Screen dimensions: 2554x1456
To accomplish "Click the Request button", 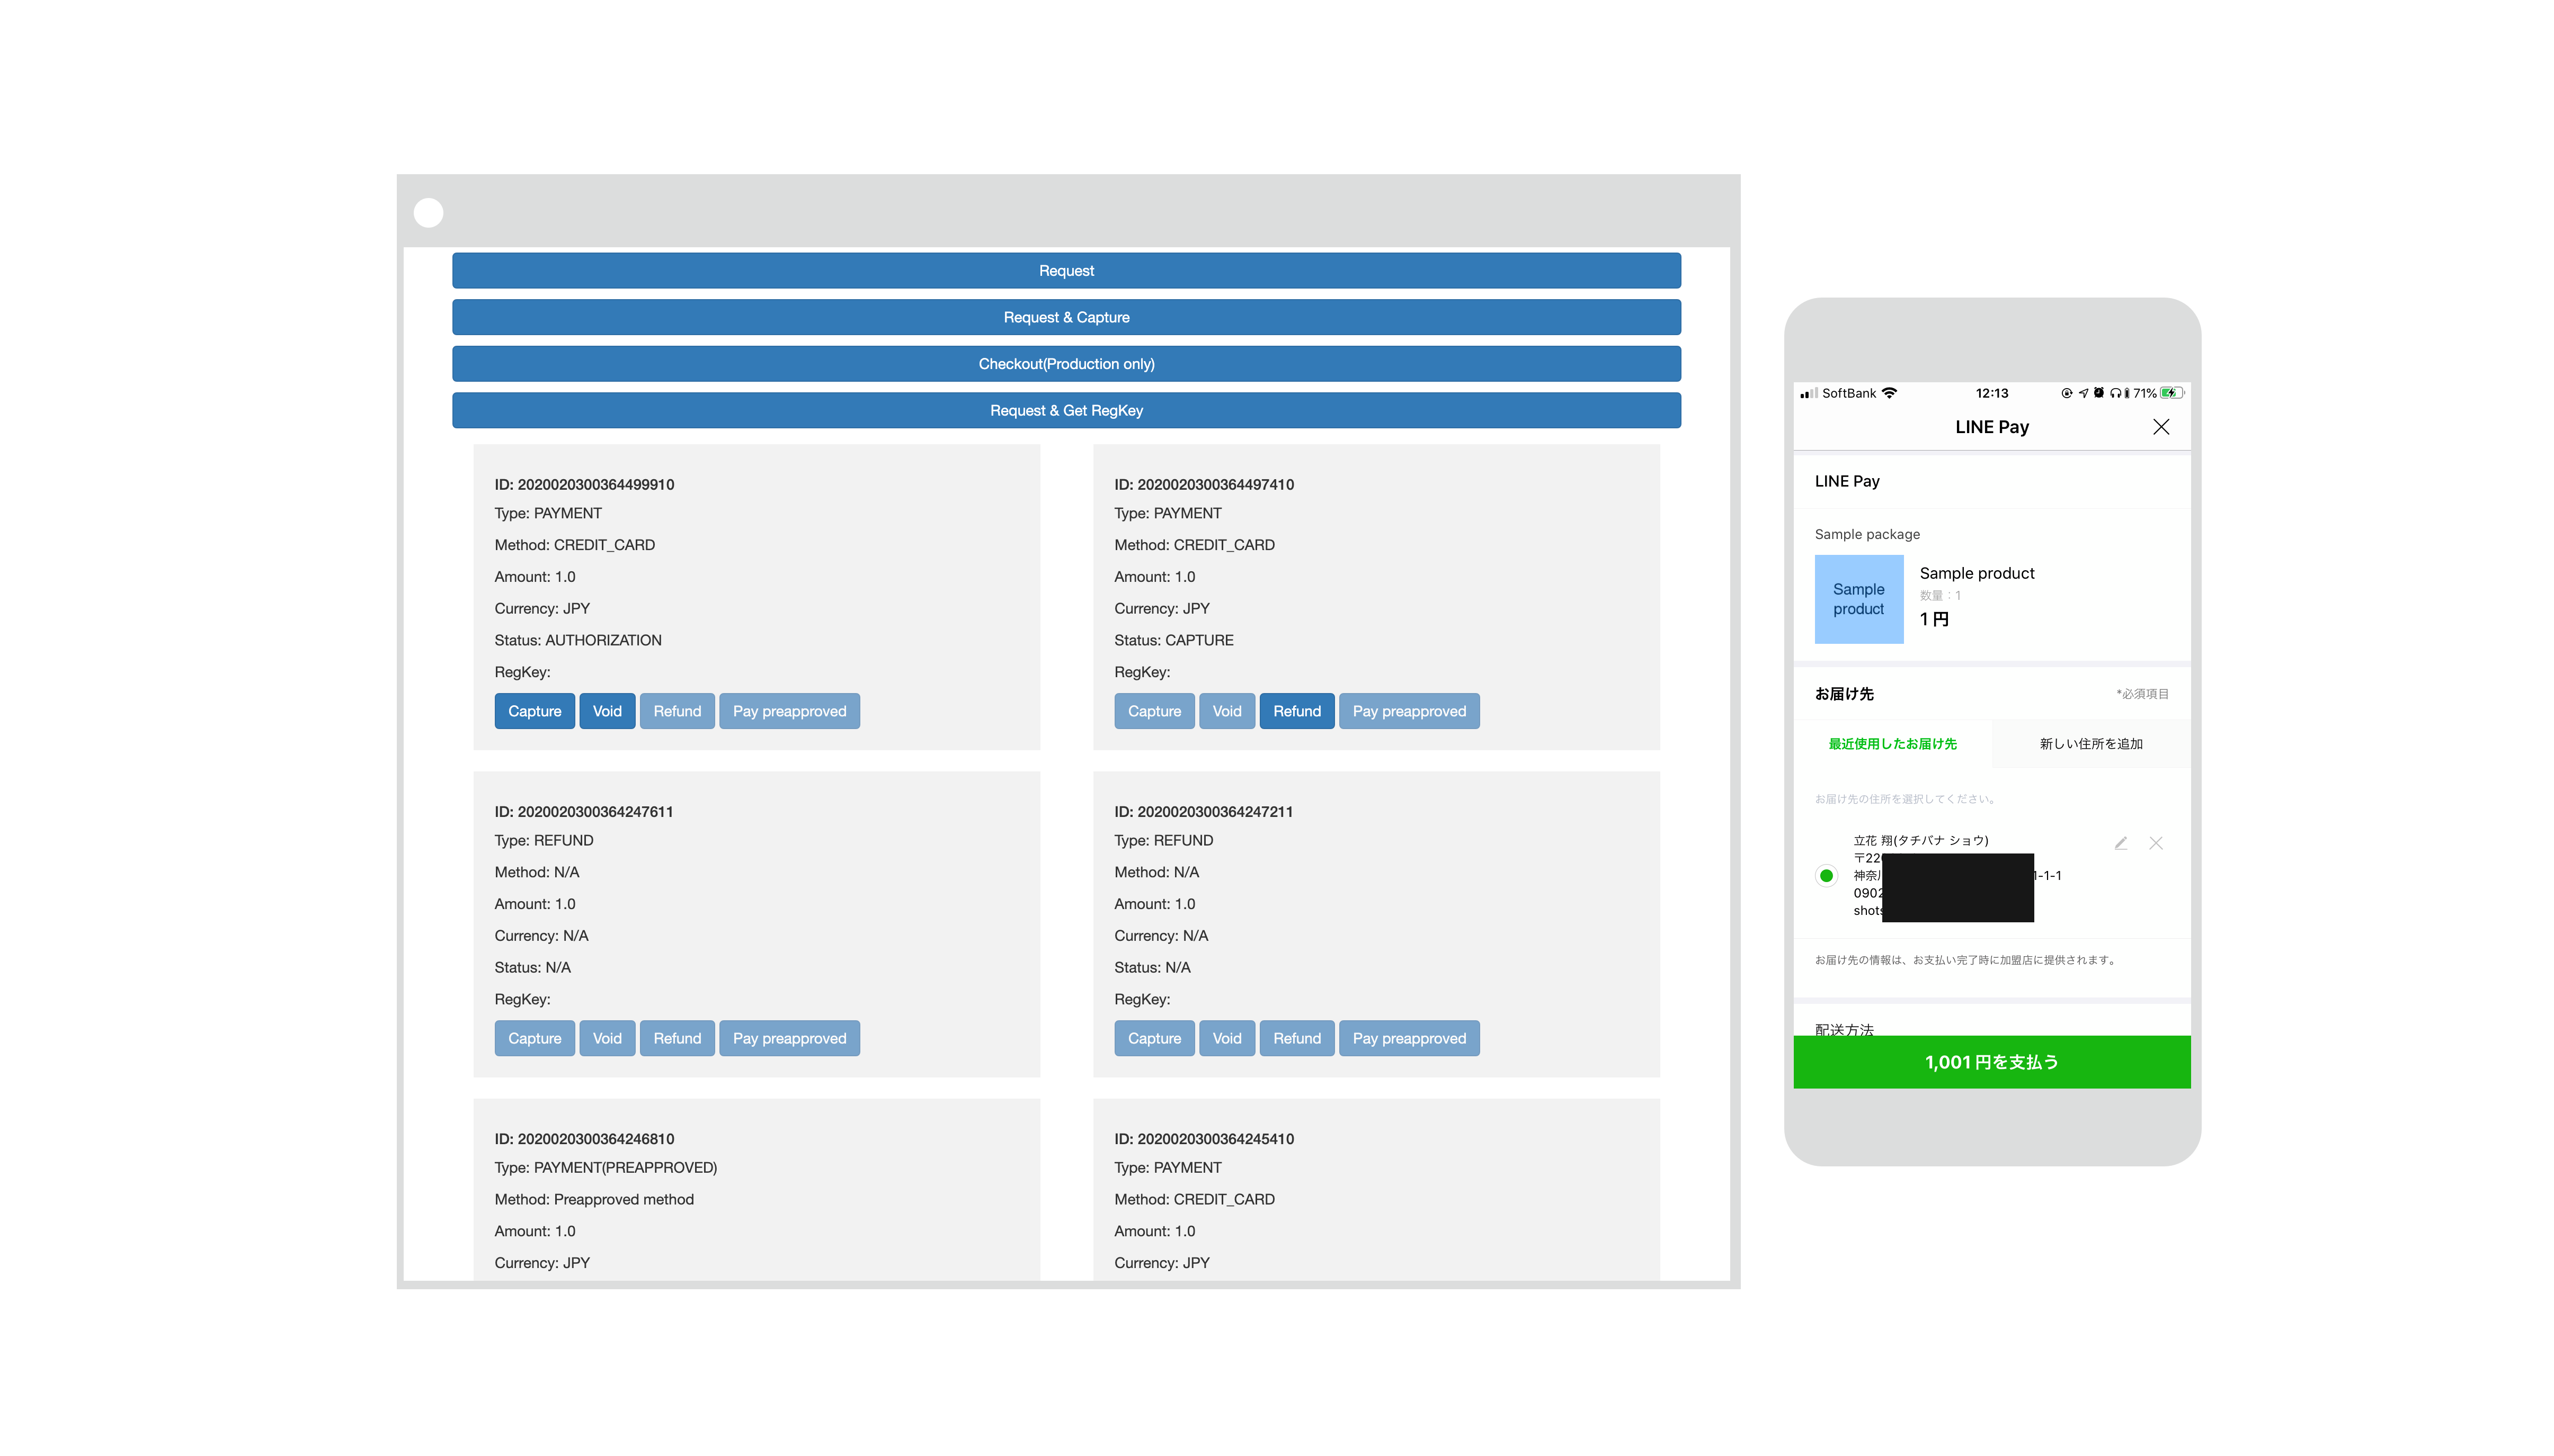I will point(1066,271).
